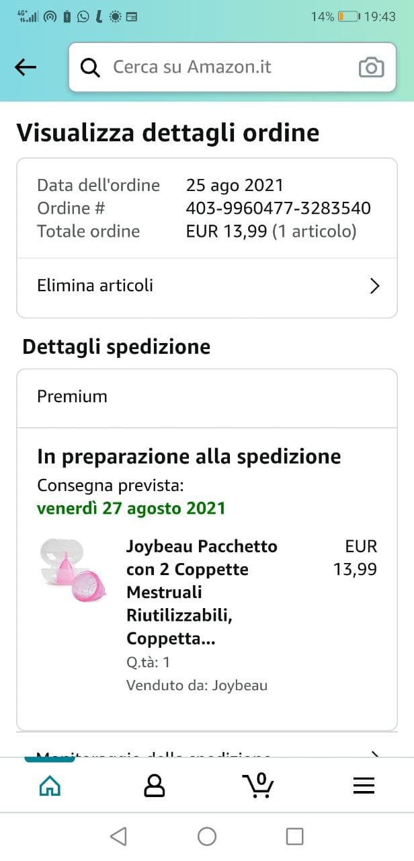Tap the expected delivery date text

(x=131, y=508)
